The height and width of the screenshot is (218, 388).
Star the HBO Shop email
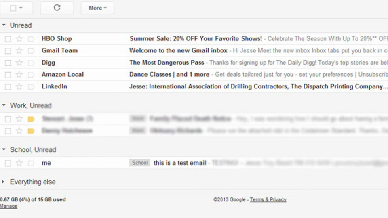click(19, 39)
